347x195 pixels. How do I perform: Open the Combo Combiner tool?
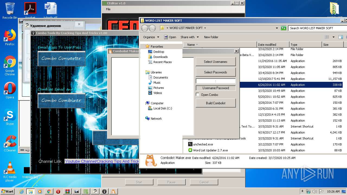pyautogui.click(x=62, y=100)
